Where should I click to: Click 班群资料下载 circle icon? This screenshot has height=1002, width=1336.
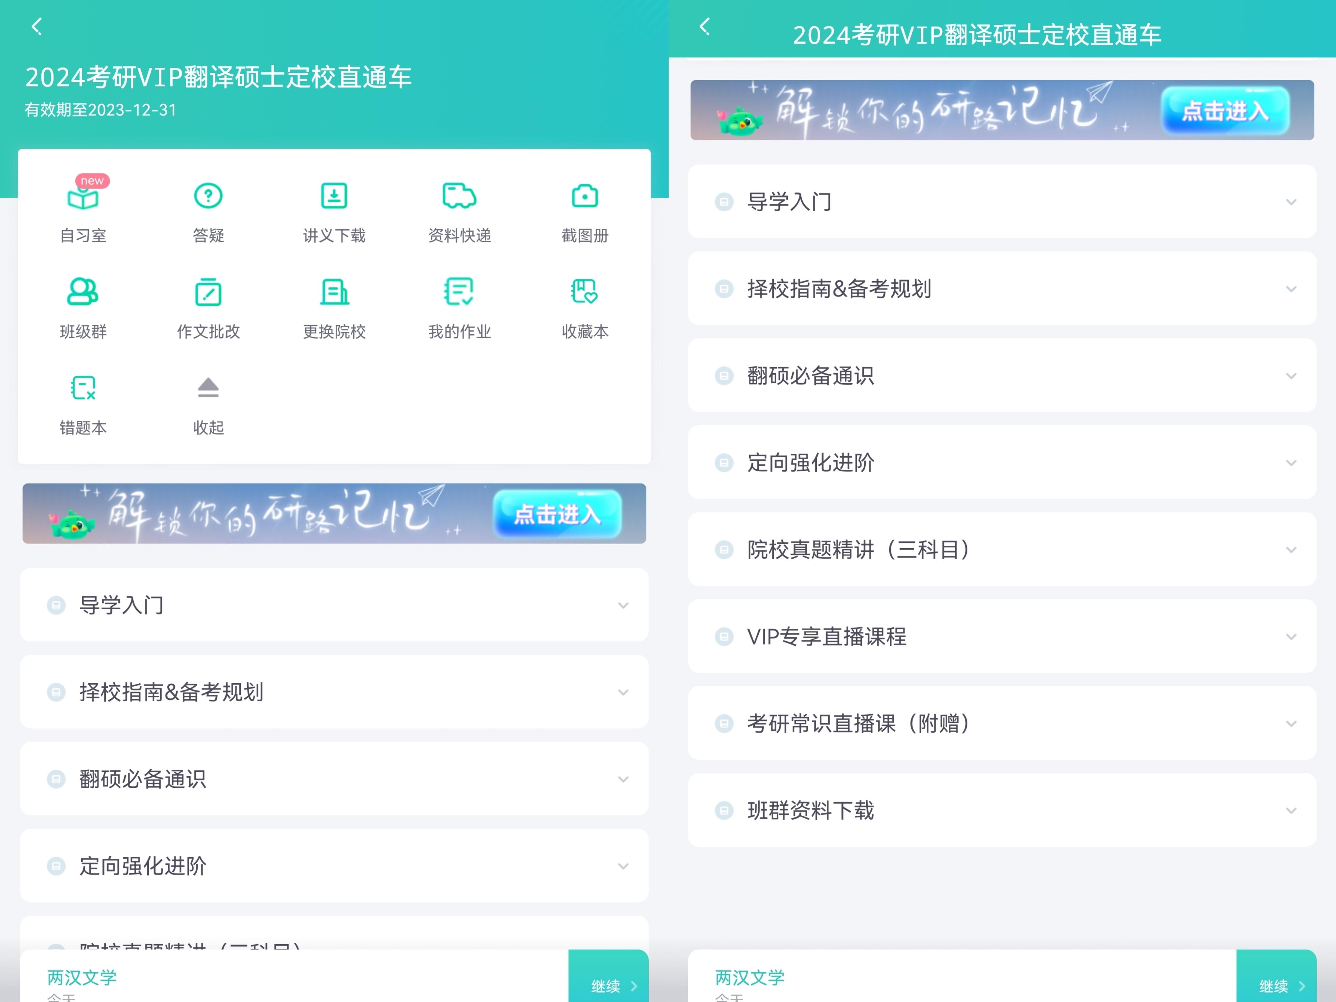[724, 811]
